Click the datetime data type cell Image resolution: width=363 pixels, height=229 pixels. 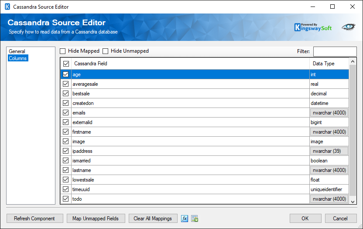coord(329,103)
